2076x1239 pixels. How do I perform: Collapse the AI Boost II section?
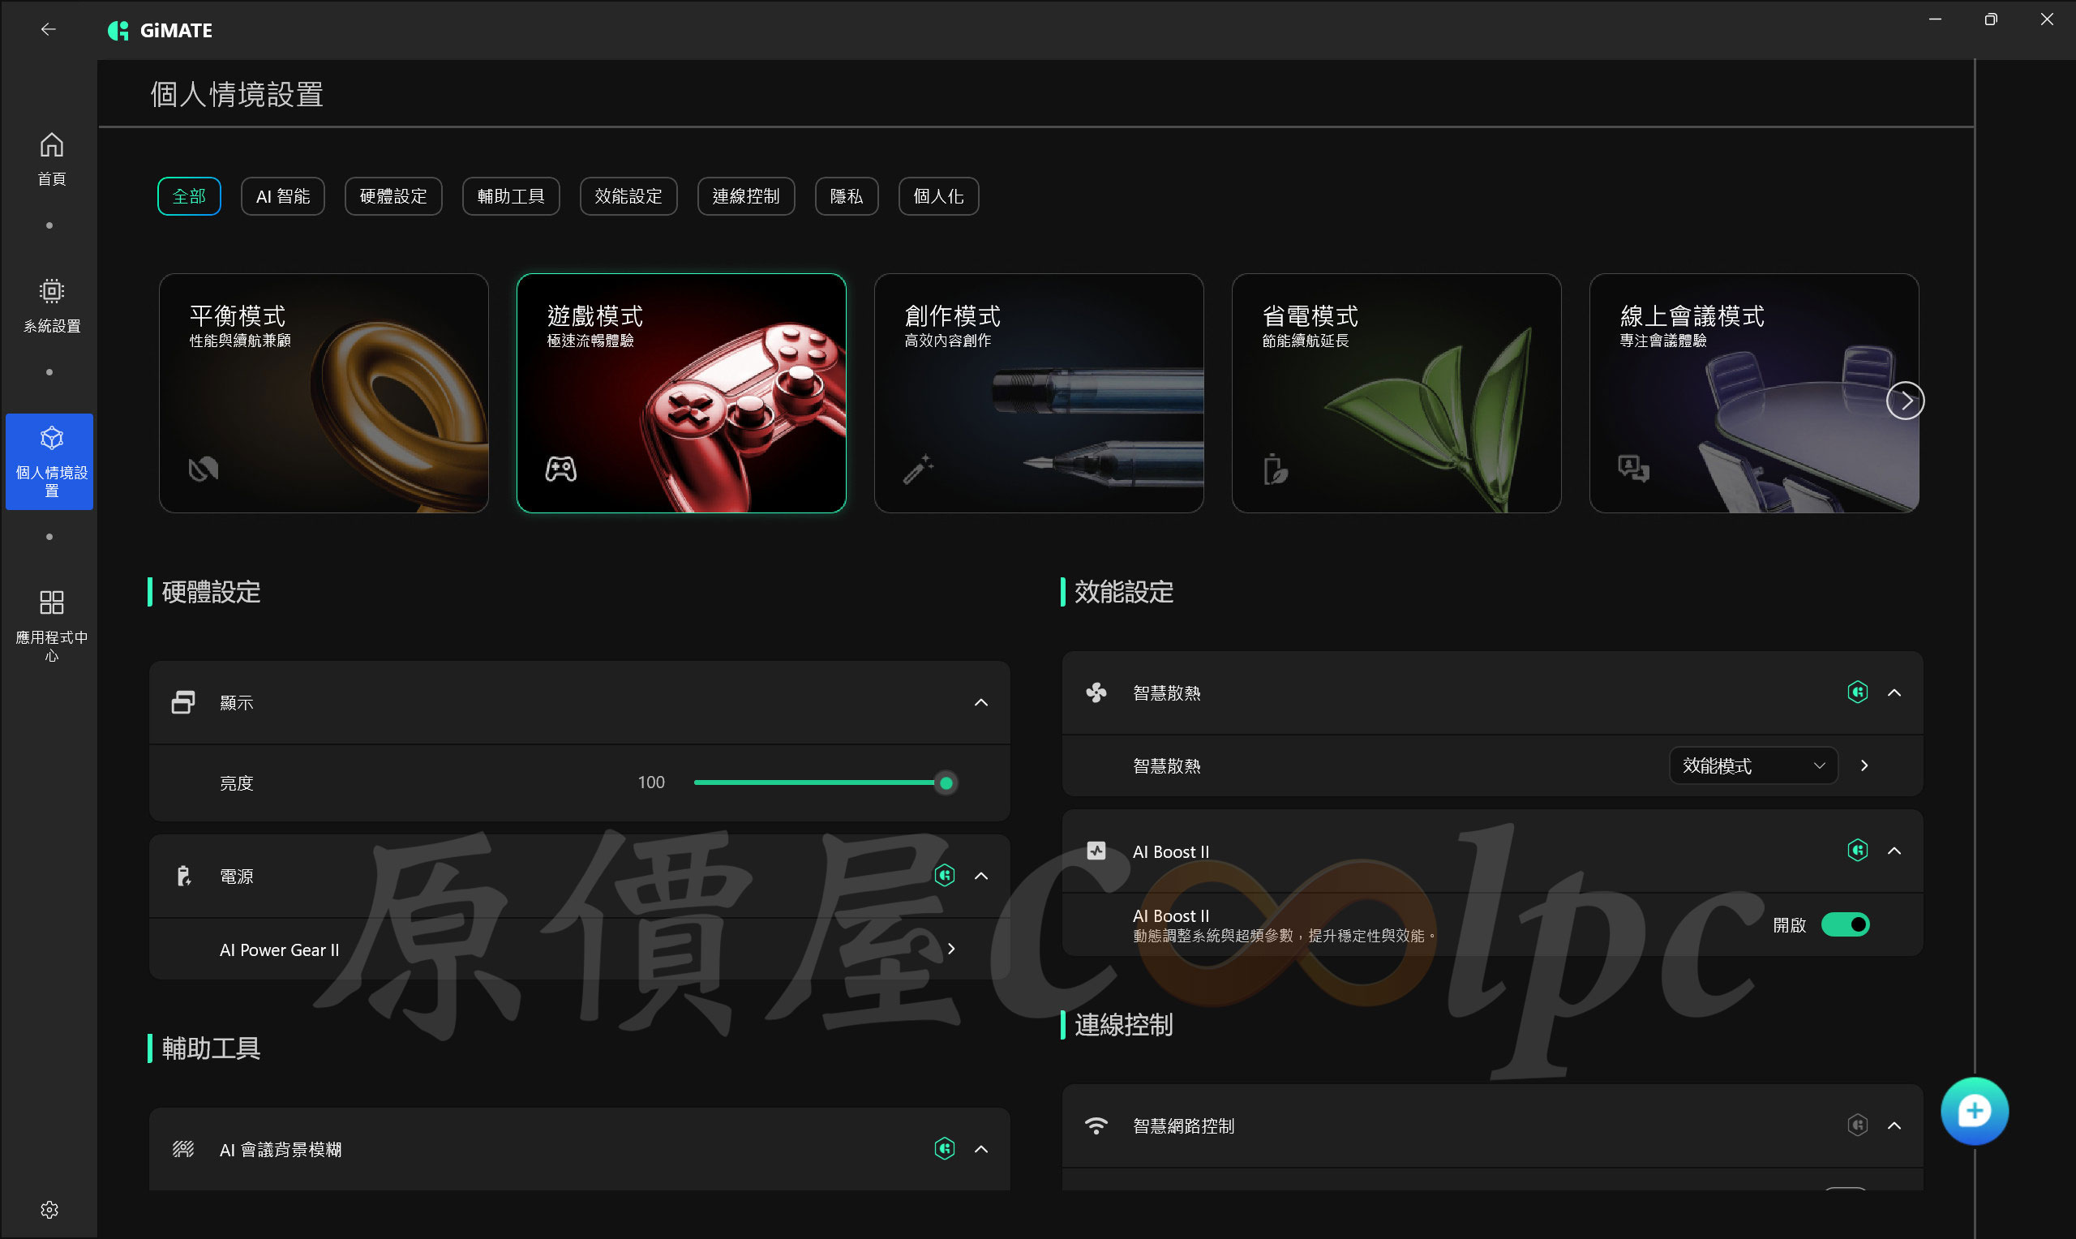1894,851
